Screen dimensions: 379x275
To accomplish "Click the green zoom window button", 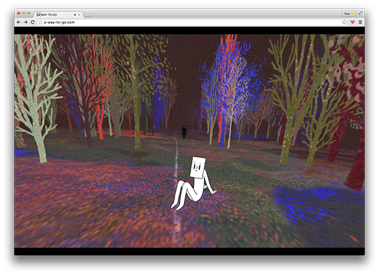I will point(29,13).
